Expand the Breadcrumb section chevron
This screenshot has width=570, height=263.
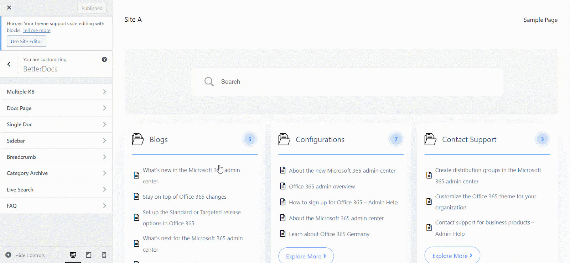[104, 157]
